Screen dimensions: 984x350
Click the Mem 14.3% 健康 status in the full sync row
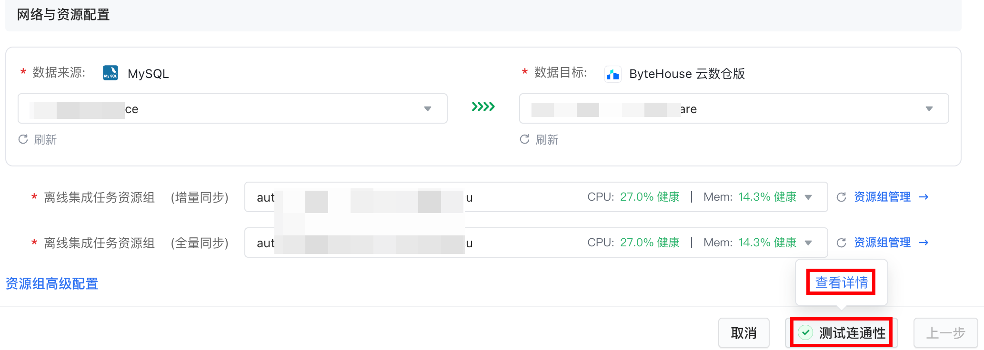[x=750, y=243]
